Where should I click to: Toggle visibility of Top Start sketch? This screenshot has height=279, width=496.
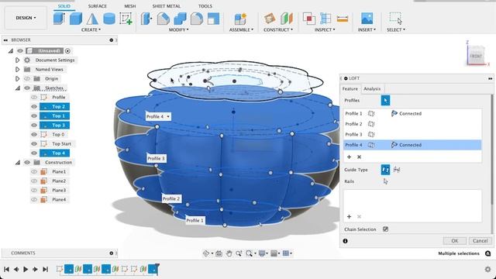34,143
